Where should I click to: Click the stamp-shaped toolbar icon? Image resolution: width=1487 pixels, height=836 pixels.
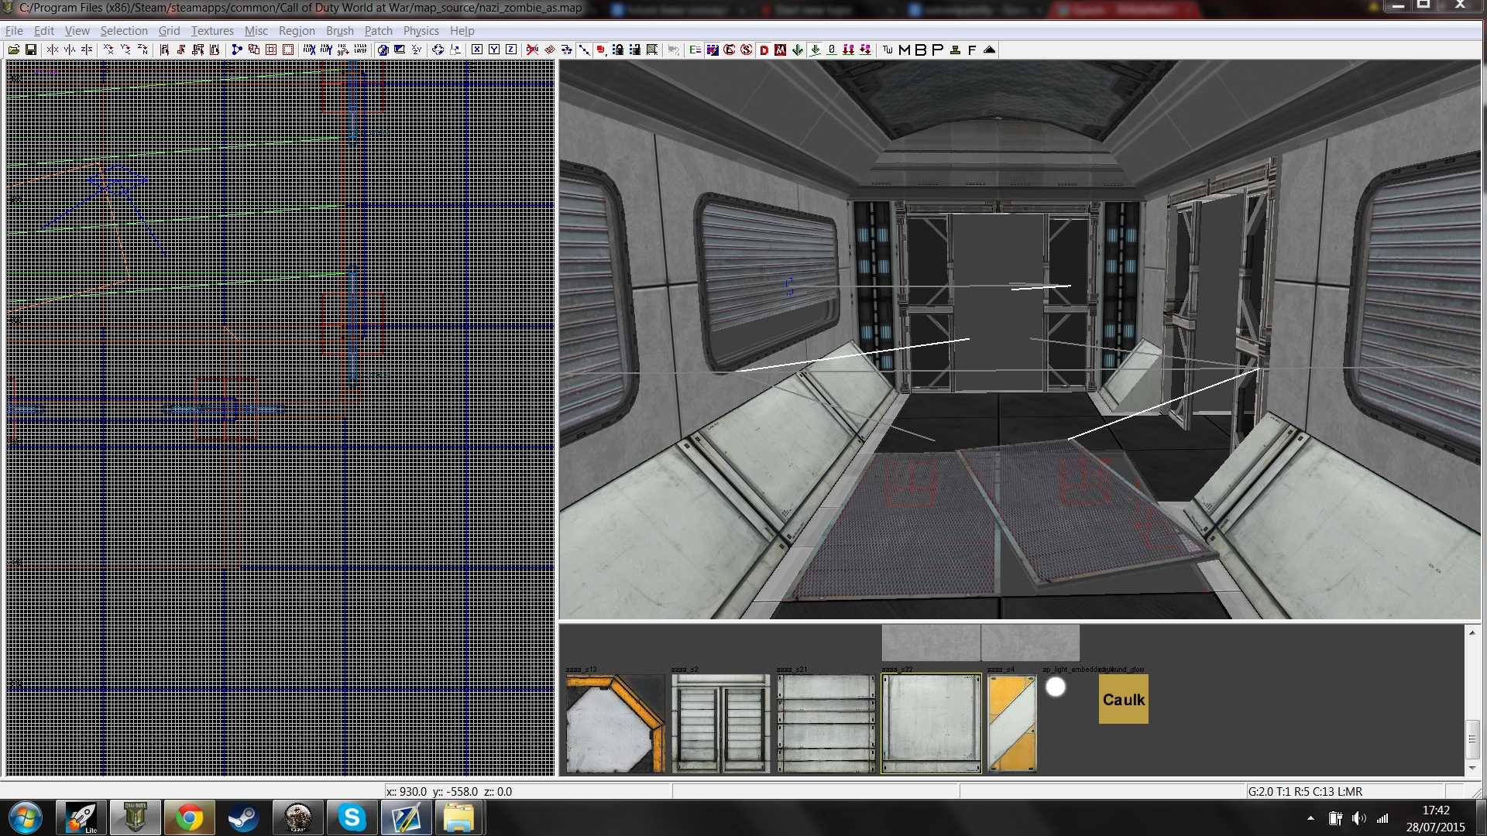pyautogui.click(x=955, y=50)
